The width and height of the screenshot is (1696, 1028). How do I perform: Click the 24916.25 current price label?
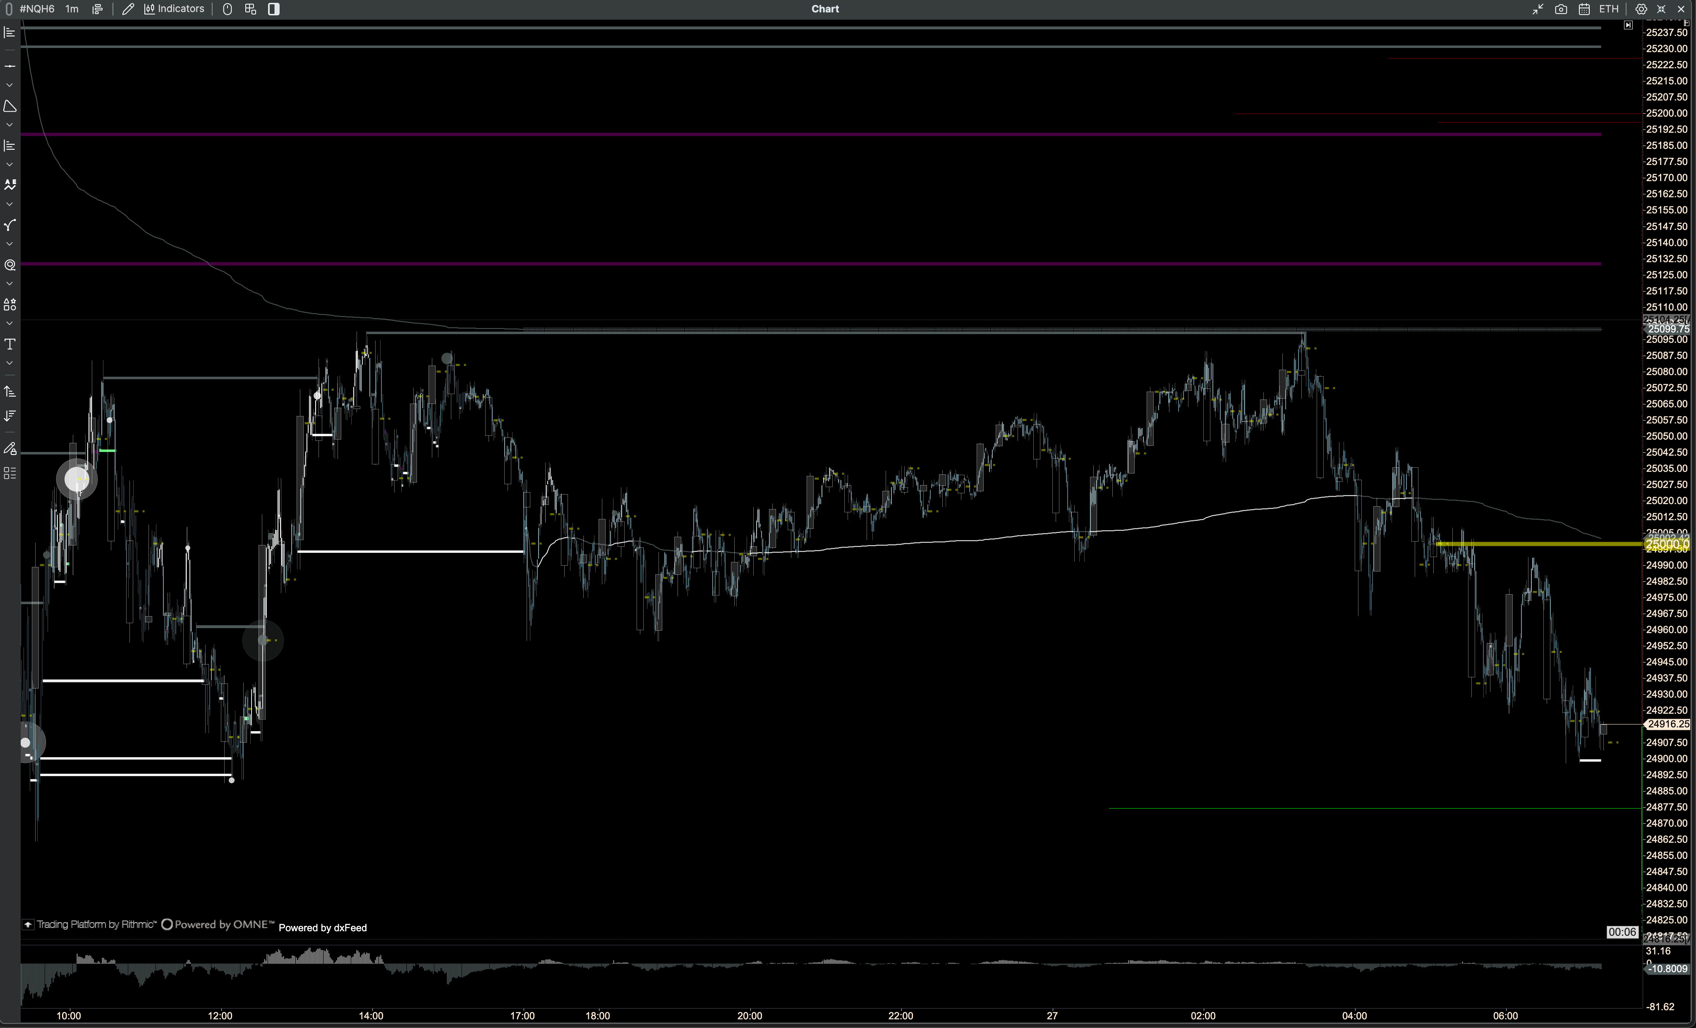(x=1668, y=724)
